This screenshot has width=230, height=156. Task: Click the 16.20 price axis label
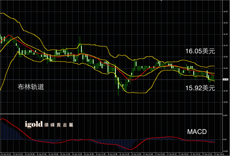(225, 23)
